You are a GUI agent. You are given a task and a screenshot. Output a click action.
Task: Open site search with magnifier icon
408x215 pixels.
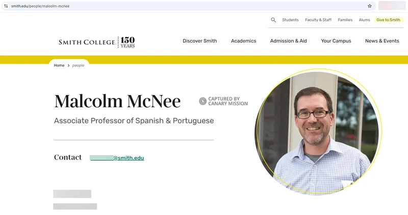point(273,20)
